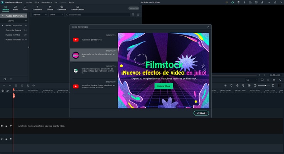Click the audio mixer icon in timeline
The width and height of the screenshot is (284, 154).
click(243, 85)
